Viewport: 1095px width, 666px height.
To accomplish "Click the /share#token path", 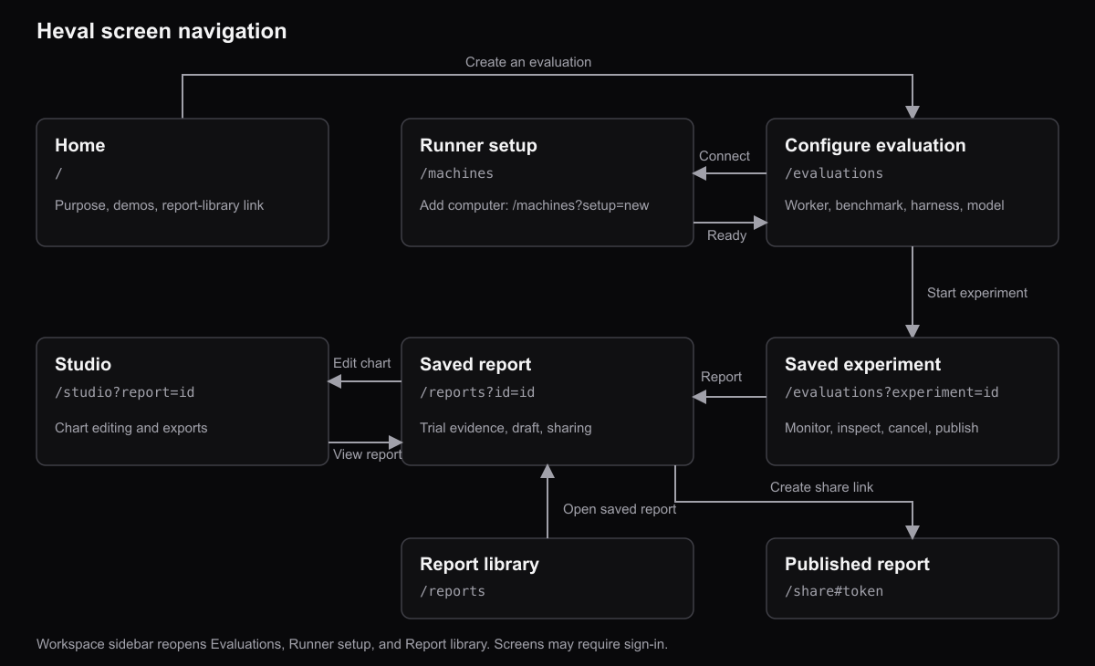I will tap(834, 591).
